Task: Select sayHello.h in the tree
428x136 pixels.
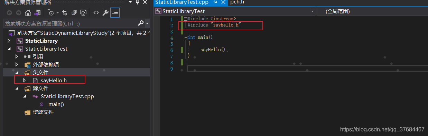Action: 54,81
